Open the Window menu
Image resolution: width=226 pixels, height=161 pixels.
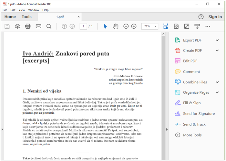34,10
